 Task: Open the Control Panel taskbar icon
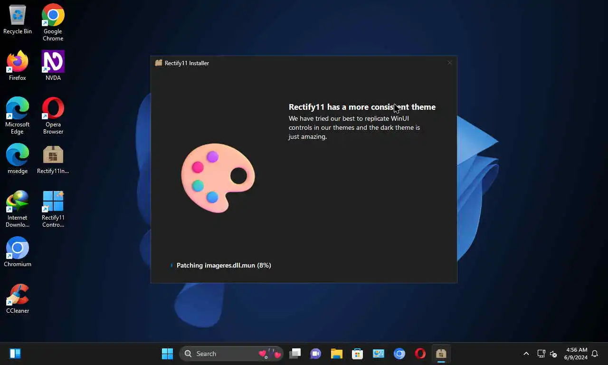379,354
